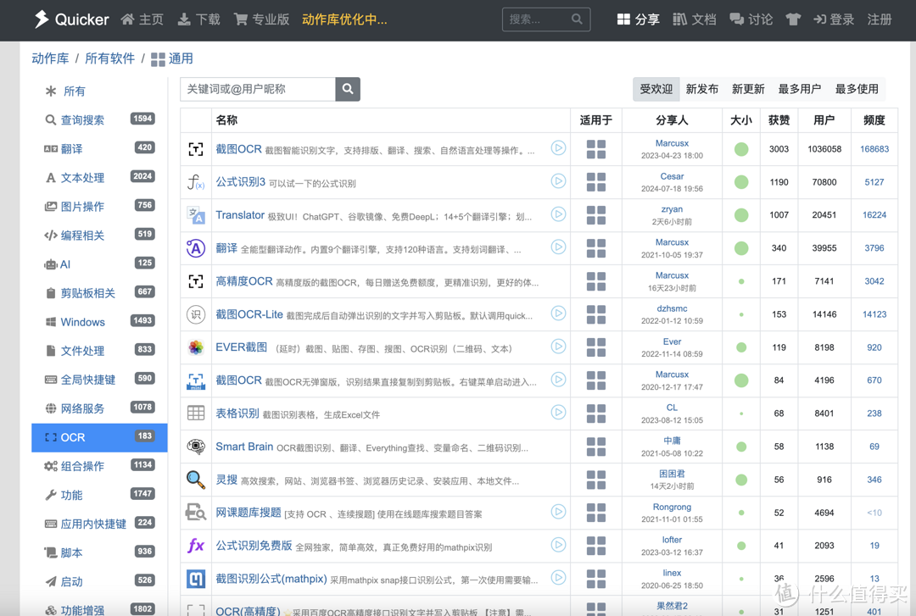Click play preview icon for 公式识别免费版

[x=558, y=545]
